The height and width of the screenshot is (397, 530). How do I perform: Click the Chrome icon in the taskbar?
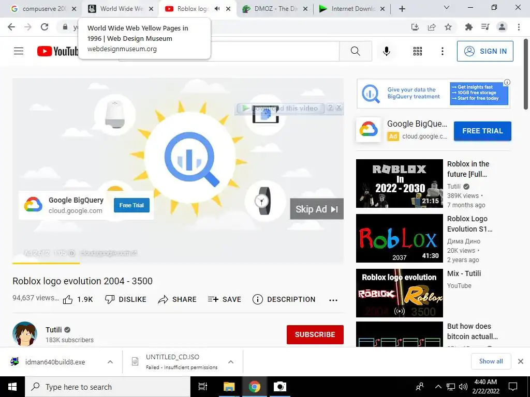click(x=255, y=387)
